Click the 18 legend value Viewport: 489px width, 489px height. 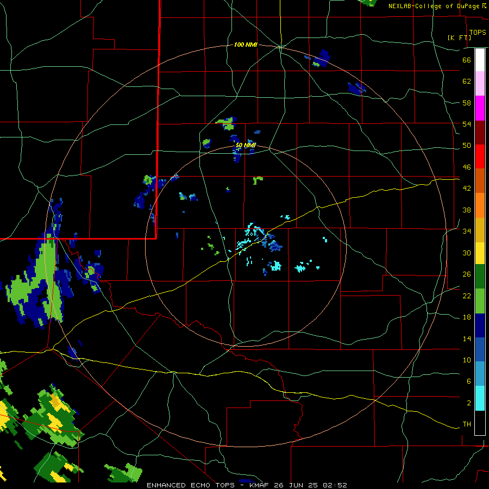coord(467,317)
